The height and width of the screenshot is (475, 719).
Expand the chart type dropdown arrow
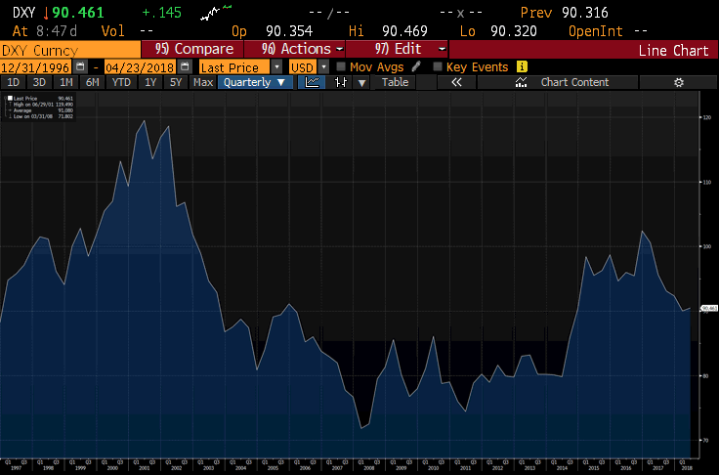(x=362, y=83)
